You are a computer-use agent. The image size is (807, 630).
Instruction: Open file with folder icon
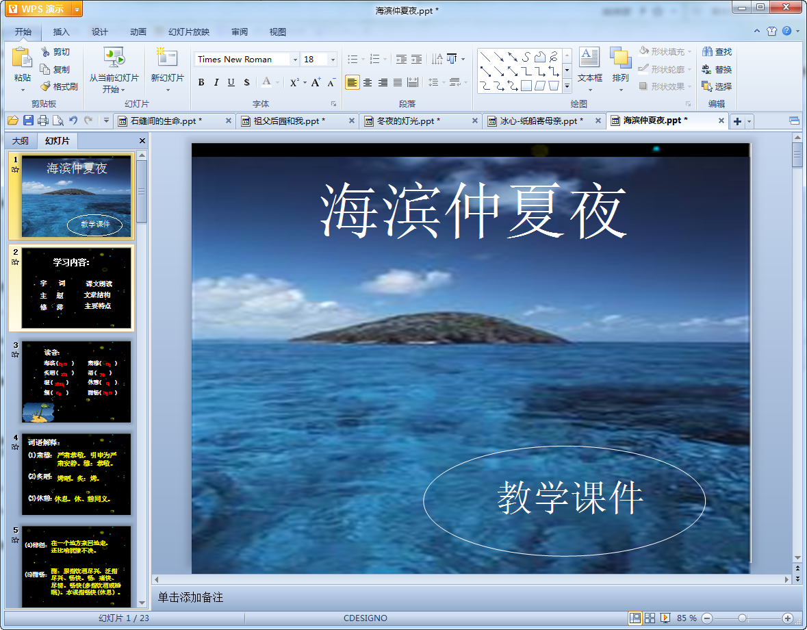13,121
